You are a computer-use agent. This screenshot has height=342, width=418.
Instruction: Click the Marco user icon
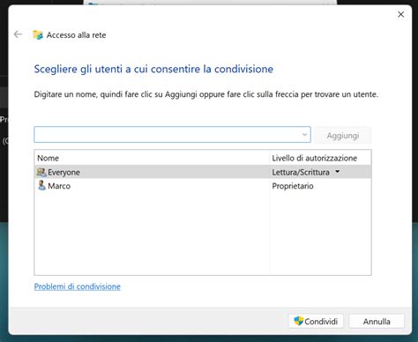tap(41, 185)
